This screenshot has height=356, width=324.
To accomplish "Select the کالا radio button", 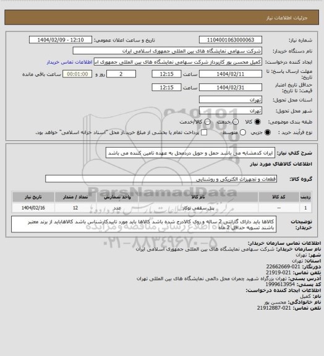I will pyautogui.click(x=257, y=122).
